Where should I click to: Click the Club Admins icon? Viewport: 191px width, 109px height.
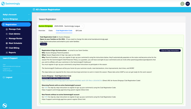tap(7, 34)
